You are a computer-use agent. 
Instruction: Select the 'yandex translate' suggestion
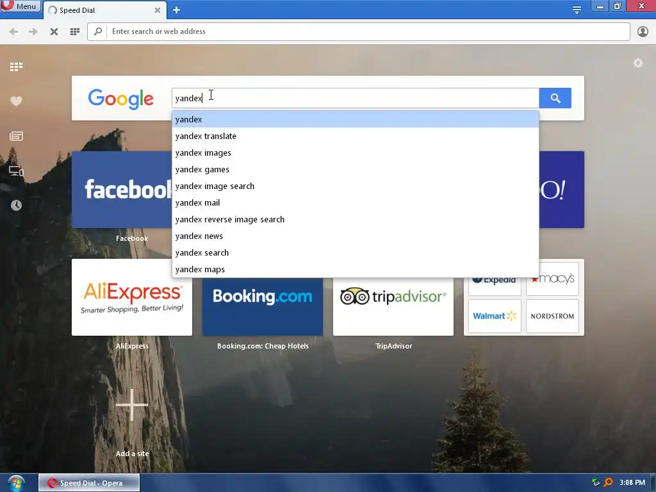click(355, 136)
